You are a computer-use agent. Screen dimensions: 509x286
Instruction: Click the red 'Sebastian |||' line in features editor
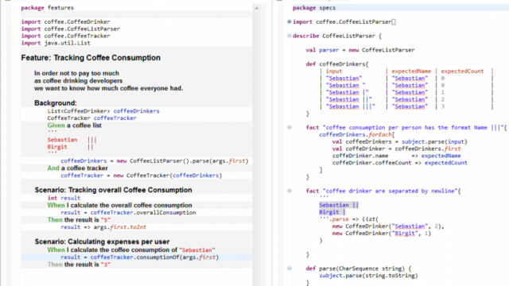tap(72, 140)
